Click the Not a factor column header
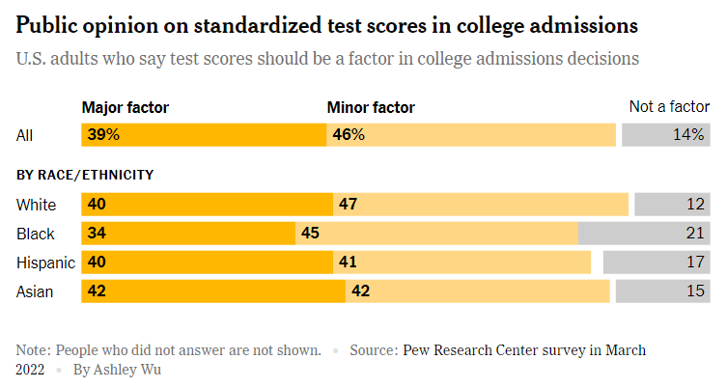 point(669,106)
